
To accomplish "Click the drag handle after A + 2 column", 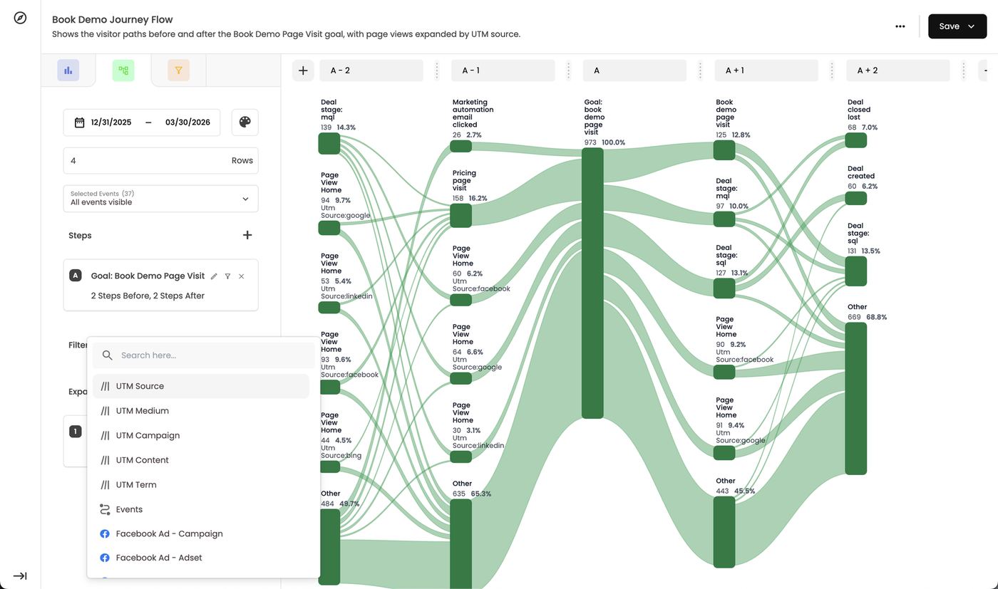I will [963, 71].
